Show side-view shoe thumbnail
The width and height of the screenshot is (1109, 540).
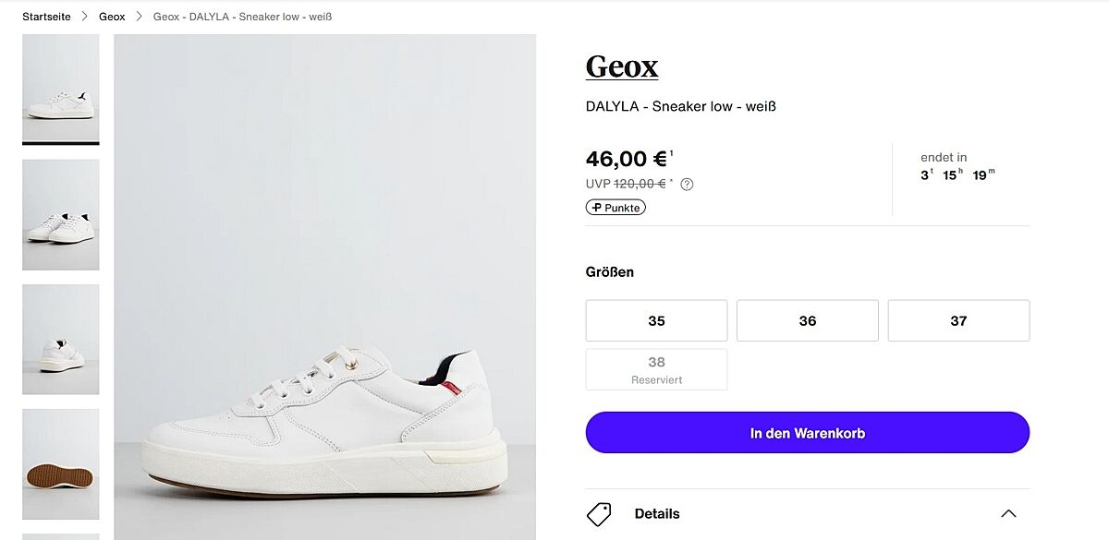coord(61,88)
